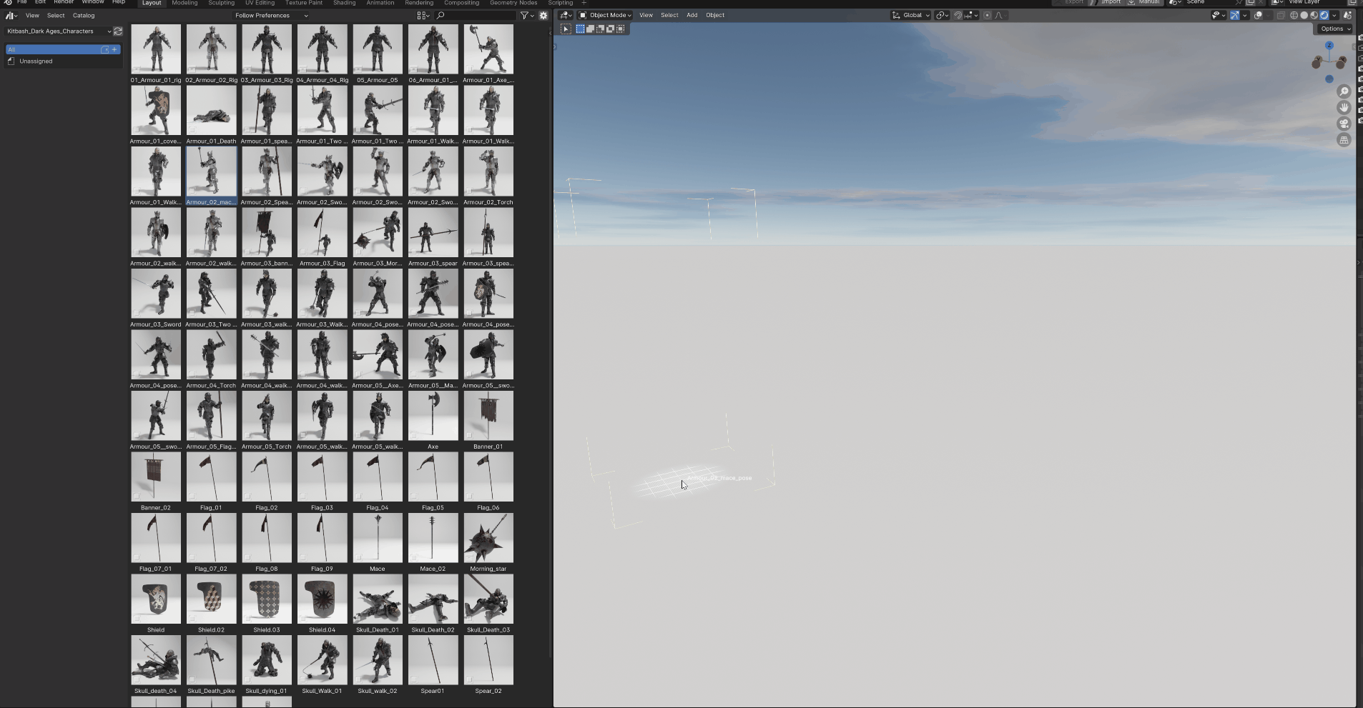Select the Skull_Death_pike asset thumbnail
1363x708 pixels.
211,660
